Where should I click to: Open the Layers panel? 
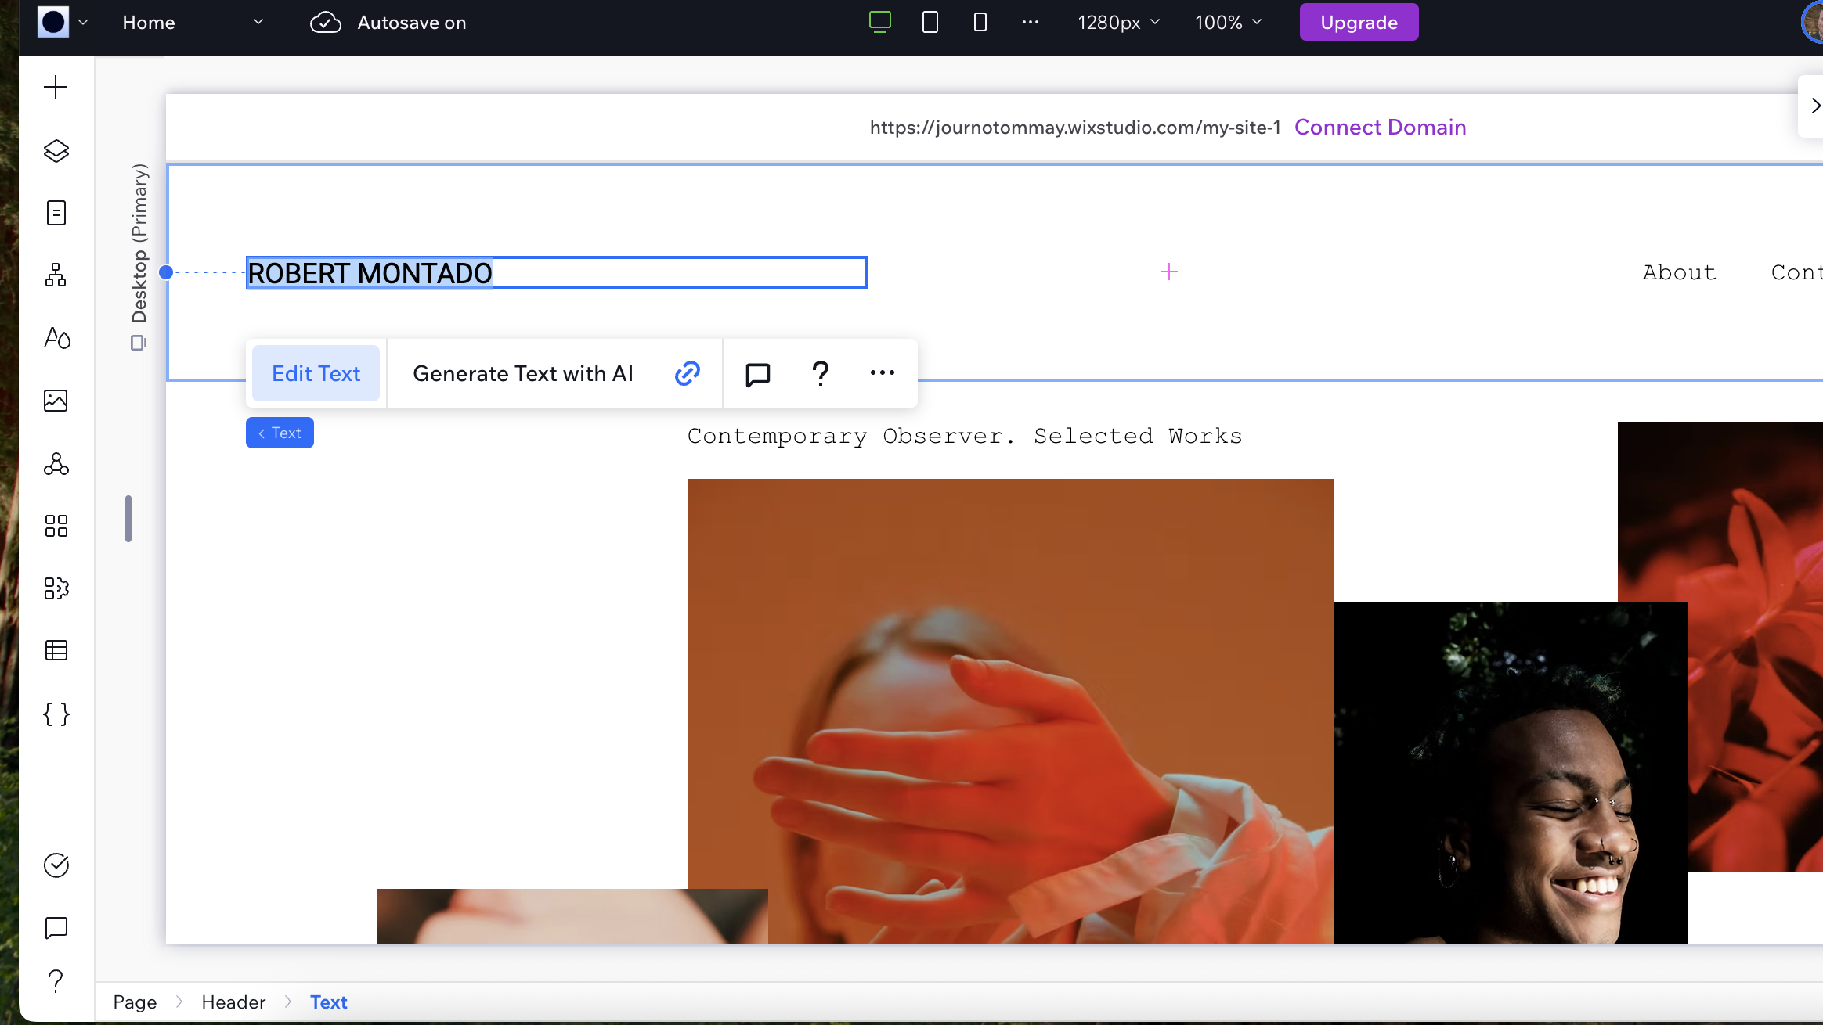56,150
